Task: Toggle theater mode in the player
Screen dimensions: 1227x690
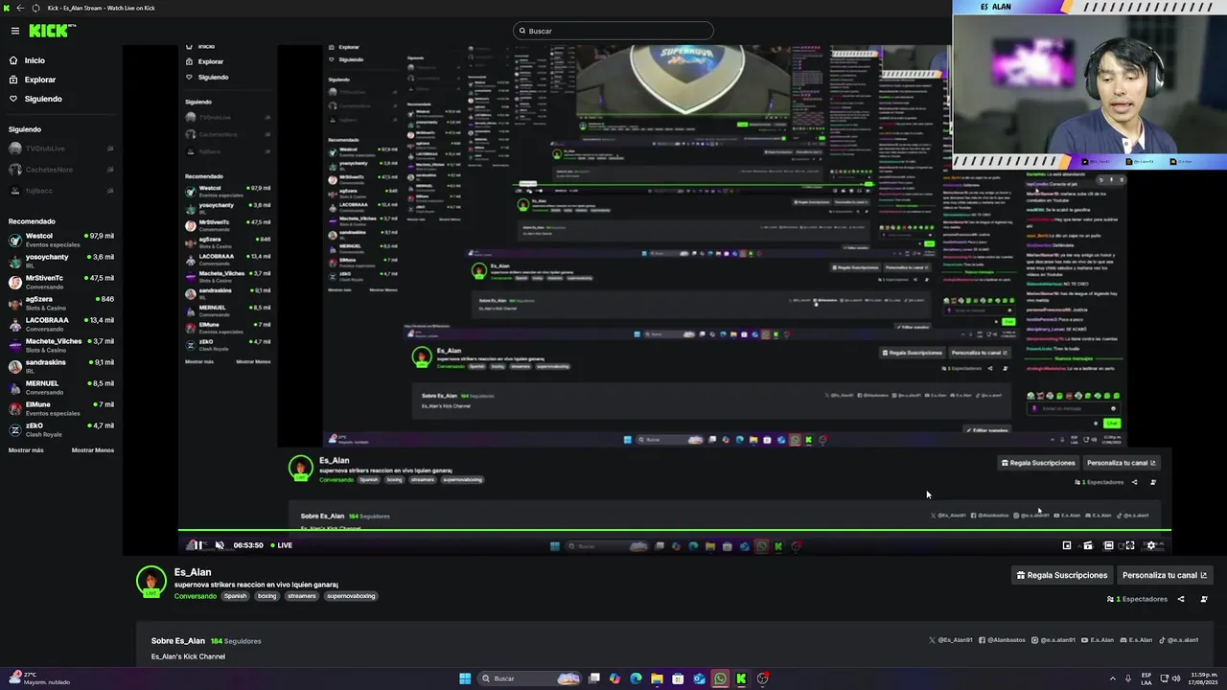Action: 1109,545
